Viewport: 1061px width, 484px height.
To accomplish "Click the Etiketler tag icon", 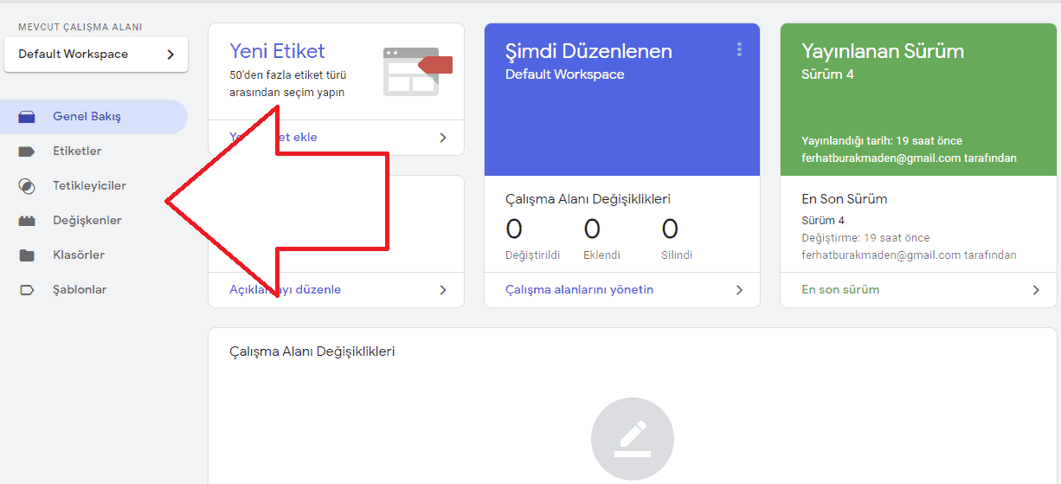I will click(x=27, y=152).
